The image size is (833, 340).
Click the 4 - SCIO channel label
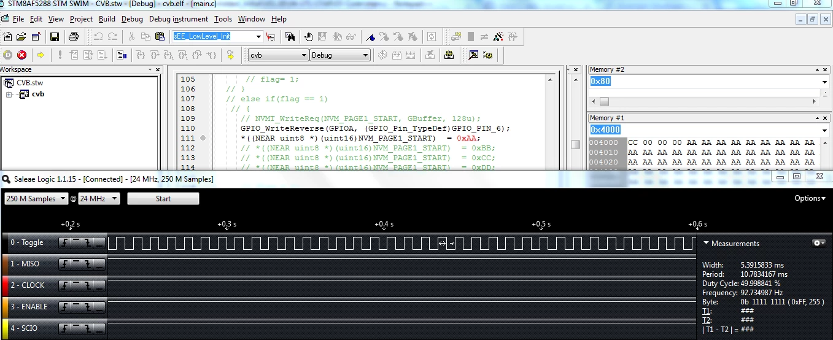24,328
